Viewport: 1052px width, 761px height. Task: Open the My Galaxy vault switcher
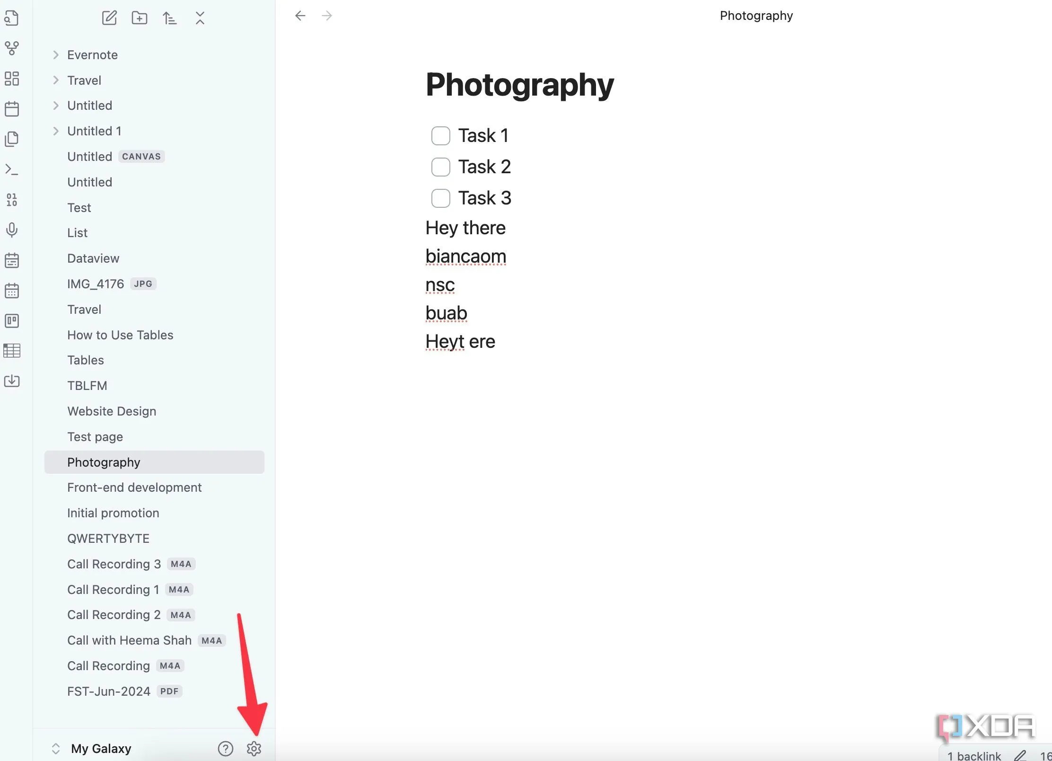[x=92, y=748]
